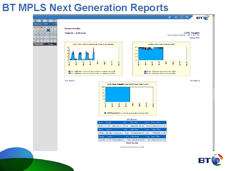228x171 pixels.
Task: Click the 'CPE Reachability' metric table cell
Action: [116, 140]
